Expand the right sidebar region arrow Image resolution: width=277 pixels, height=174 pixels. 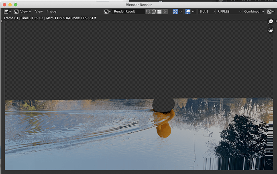coord(276,21)
